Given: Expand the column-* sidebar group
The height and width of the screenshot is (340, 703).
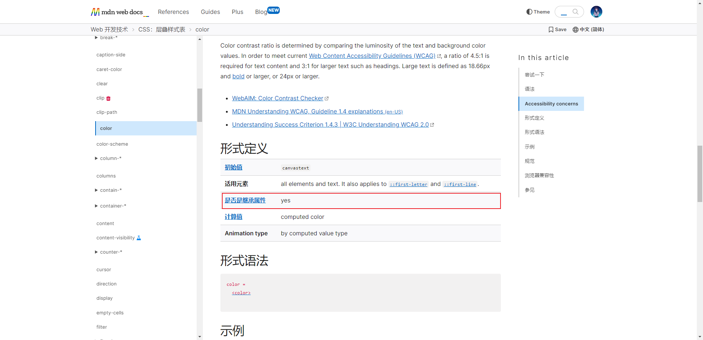Looking at the screenshot, I should tap(96, 158).
